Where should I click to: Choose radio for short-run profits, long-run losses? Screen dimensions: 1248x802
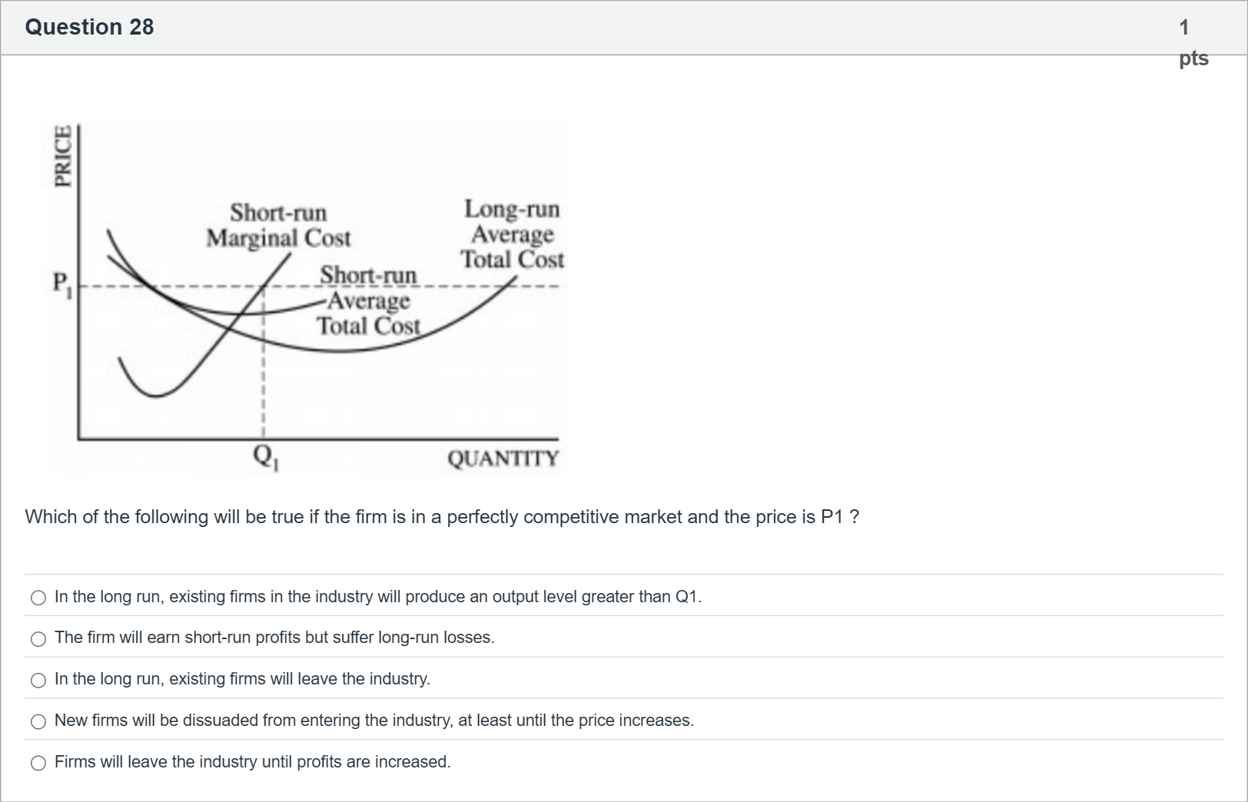click(x=38, y=639)
